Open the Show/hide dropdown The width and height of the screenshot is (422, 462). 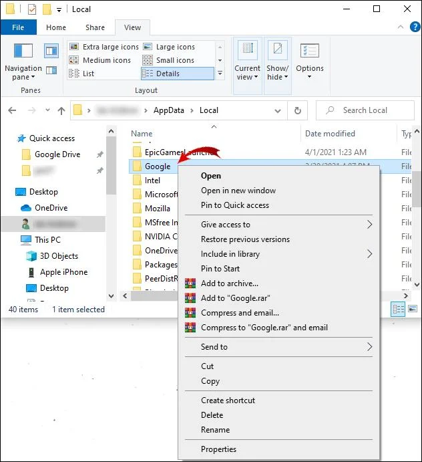[x=278, y=66]
